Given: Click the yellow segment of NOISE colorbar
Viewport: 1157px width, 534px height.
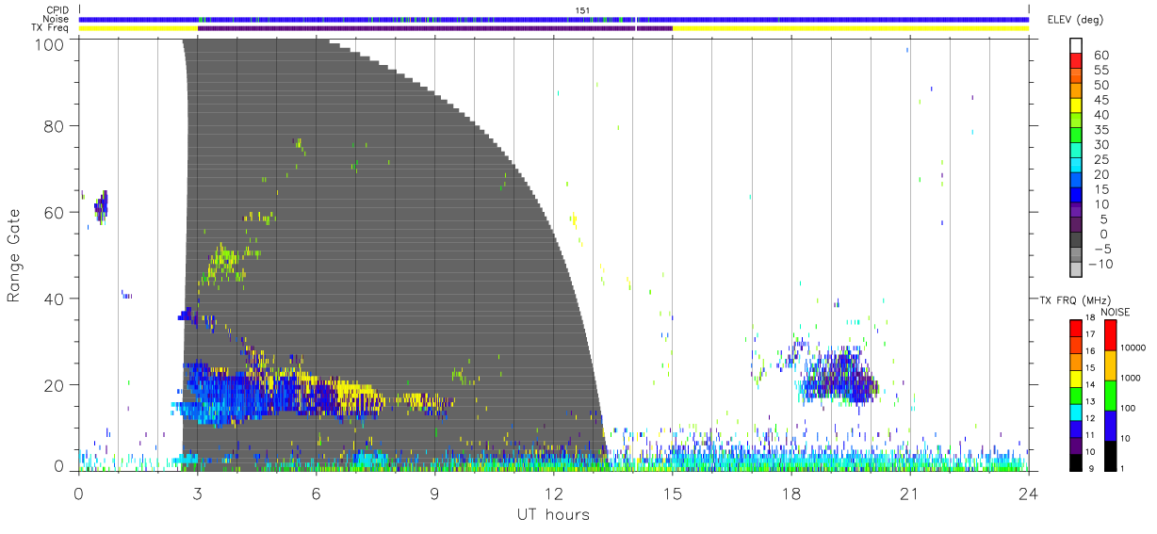Looking at the screenshot, I should [1110, 364].
